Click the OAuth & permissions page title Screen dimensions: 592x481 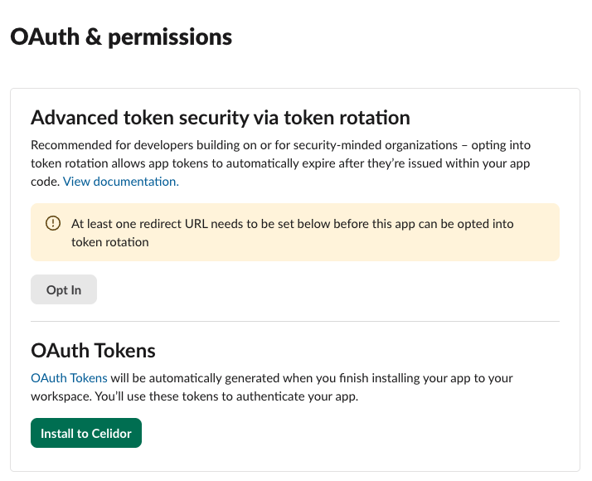[121, 36]
